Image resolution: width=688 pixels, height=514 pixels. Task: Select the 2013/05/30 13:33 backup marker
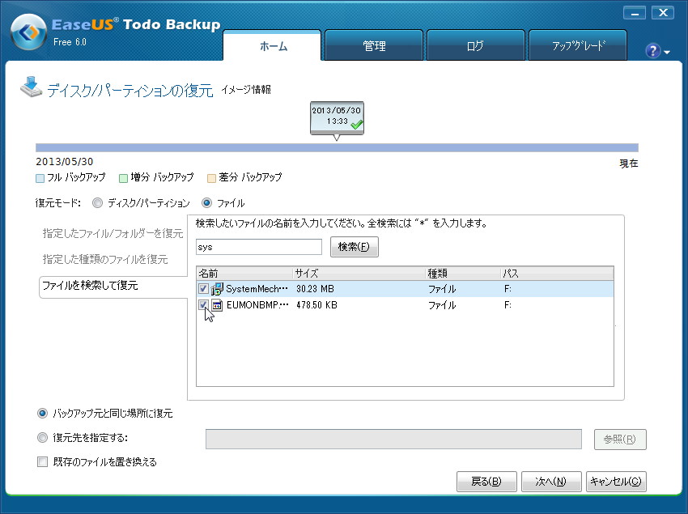coord(337,117)
